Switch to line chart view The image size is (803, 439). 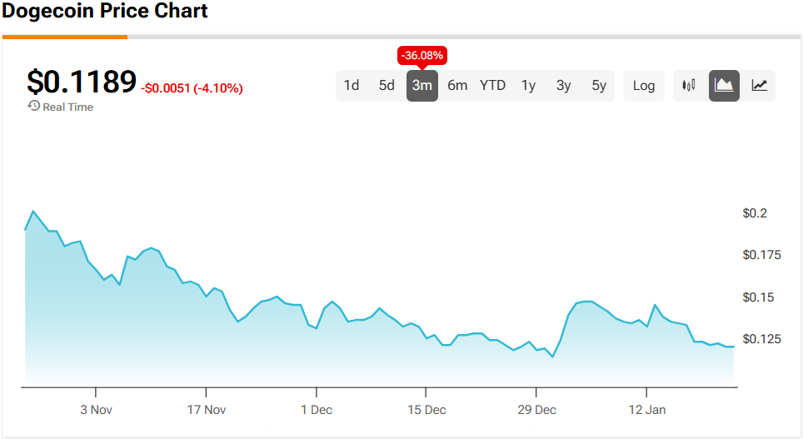coord(759,85)
